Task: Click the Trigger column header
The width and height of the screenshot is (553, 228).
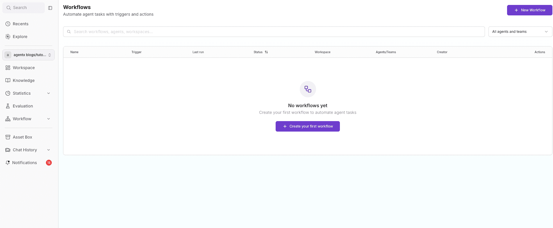Action: pyautogui.click(x=136, y=52)
